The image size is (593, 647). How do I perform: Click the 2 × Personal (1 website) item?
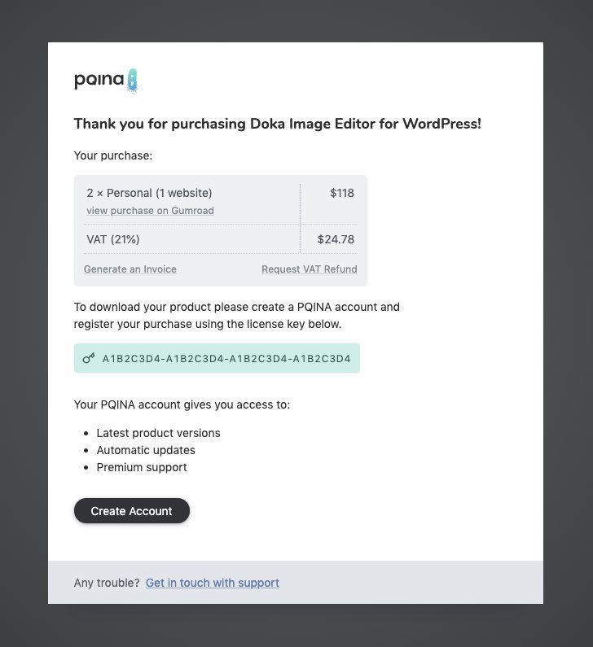coord(149,193)
